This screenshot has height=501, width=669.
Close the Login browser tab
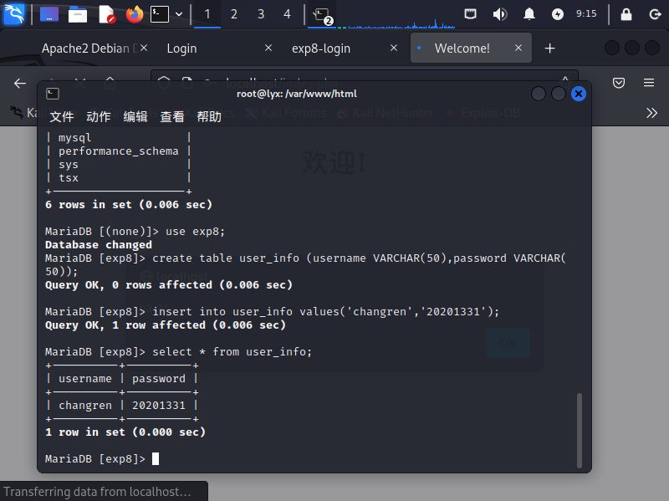[268, 48]
